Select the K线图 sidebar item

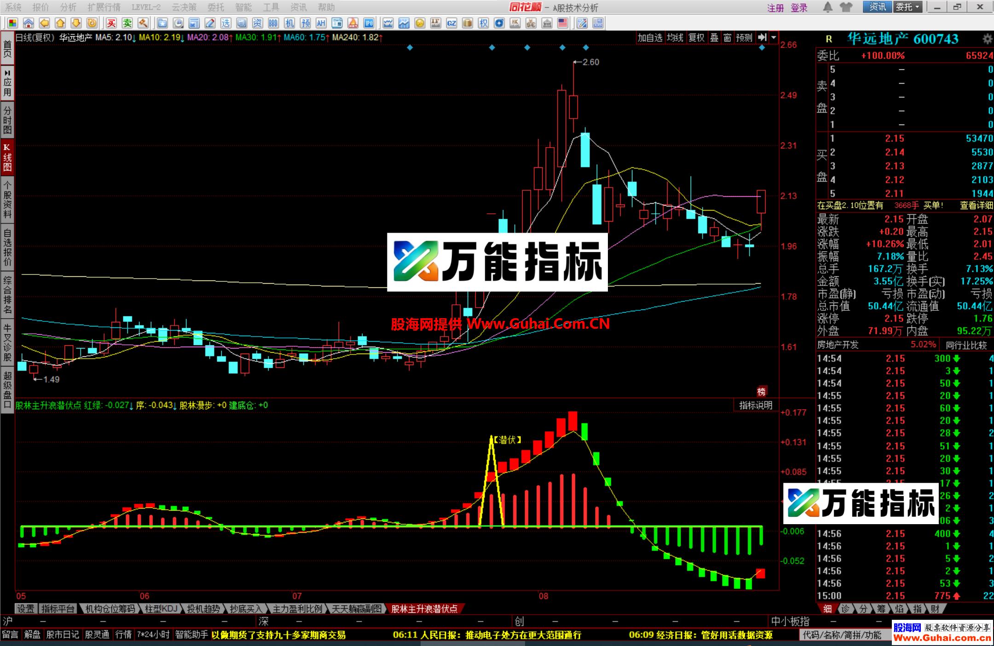click(7, 158)
